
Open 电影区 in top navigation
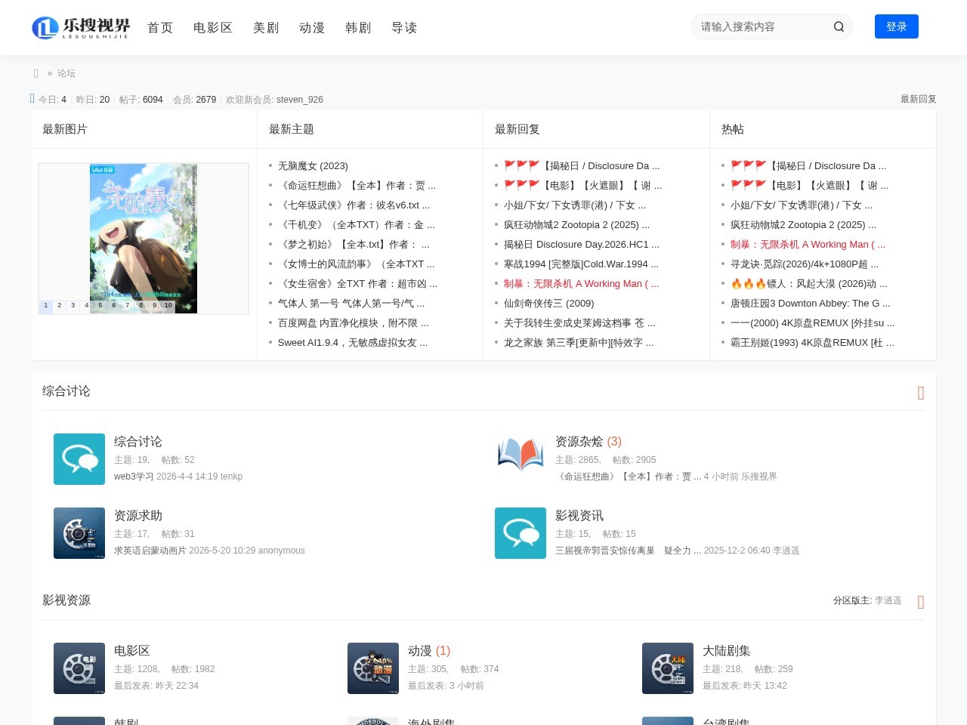click(x=213, y=27)
